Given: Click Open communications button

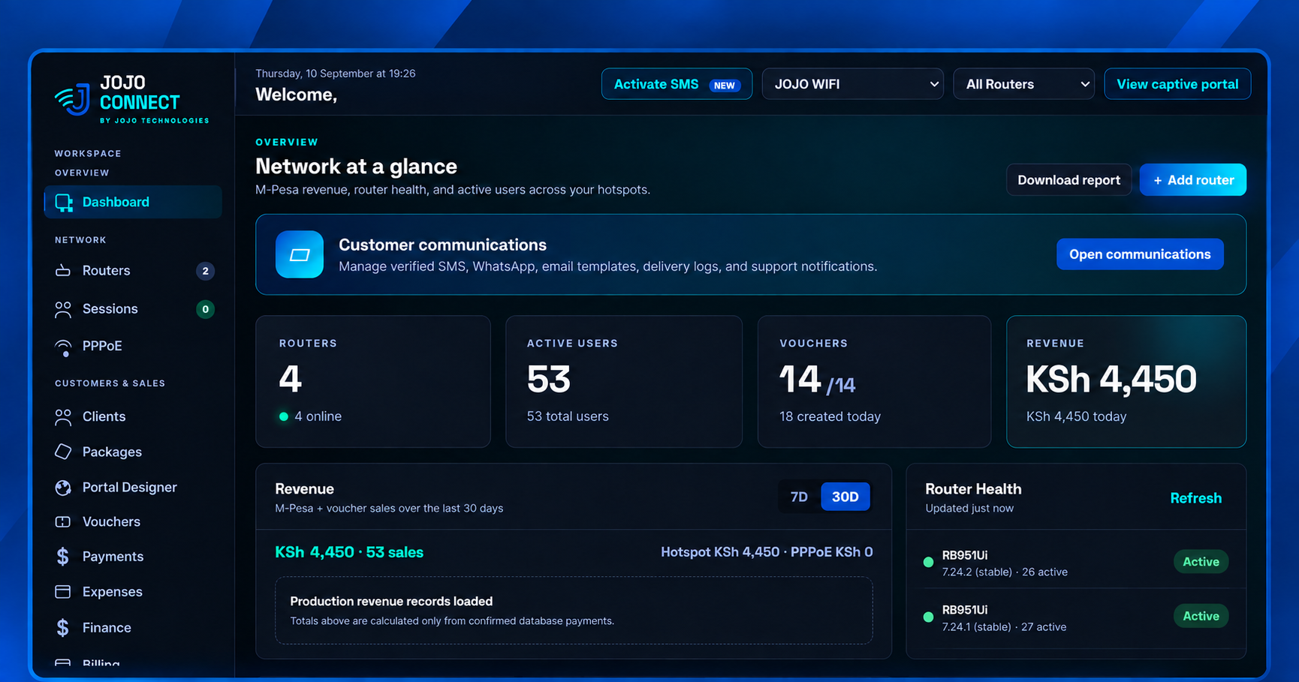Looking at the screenshot, I should point(1140,254).
